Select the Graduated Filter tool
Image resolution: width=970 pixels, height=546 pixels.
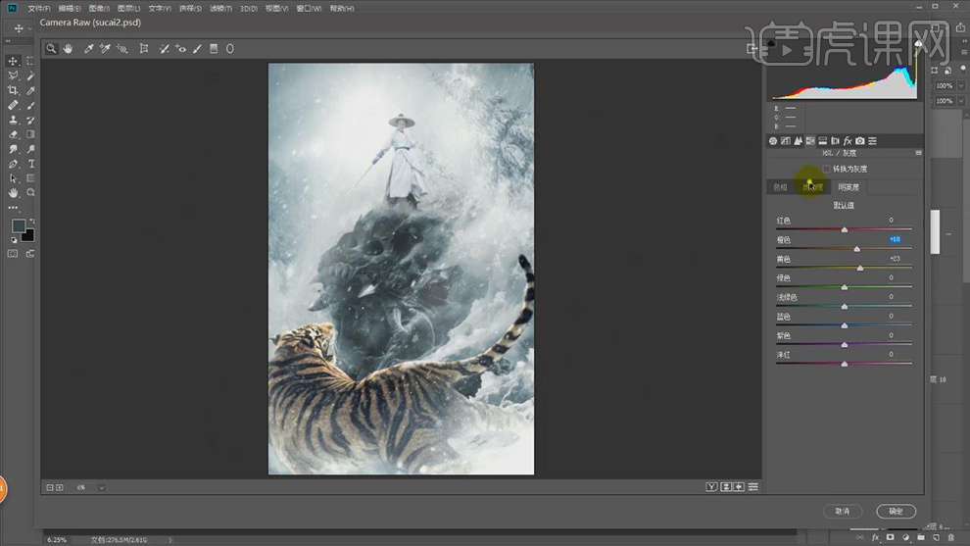point(214,48)
